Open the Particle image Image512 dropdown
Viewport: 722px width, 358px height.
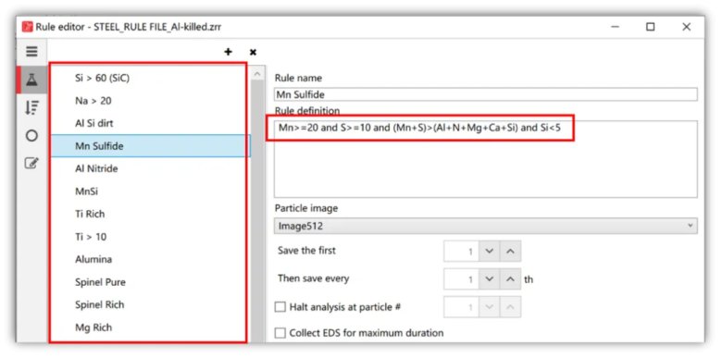(x=486, y=226)
